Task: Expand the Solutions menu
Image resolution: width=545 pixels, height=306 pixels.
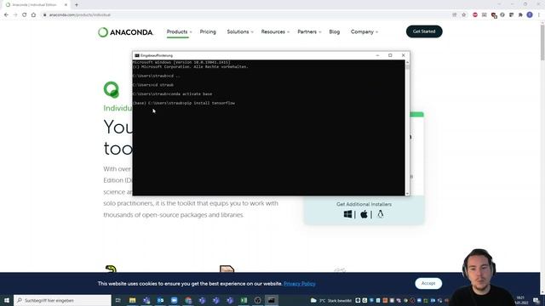Action: point(240,32)
